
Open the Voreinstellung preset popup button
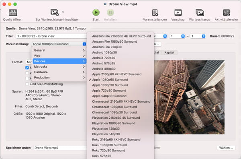point(59,44)
